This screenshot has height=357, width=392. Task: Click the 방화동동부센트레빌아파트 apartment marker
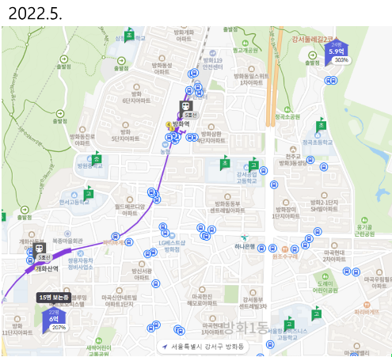(x=227, y=196)
